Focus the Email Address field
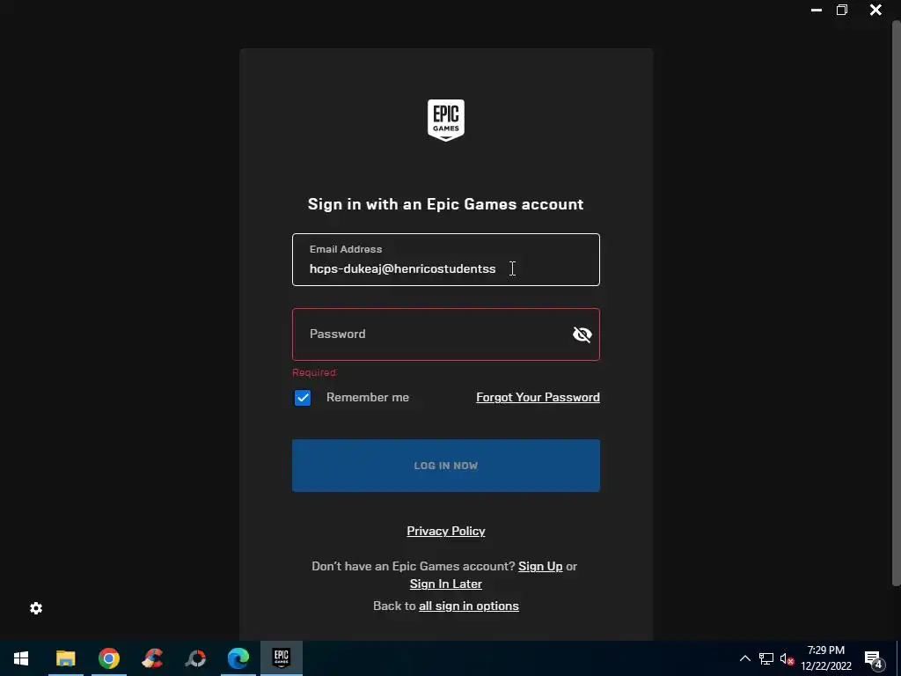The width and height of the screenshot is (901, 676). (446, 260)
